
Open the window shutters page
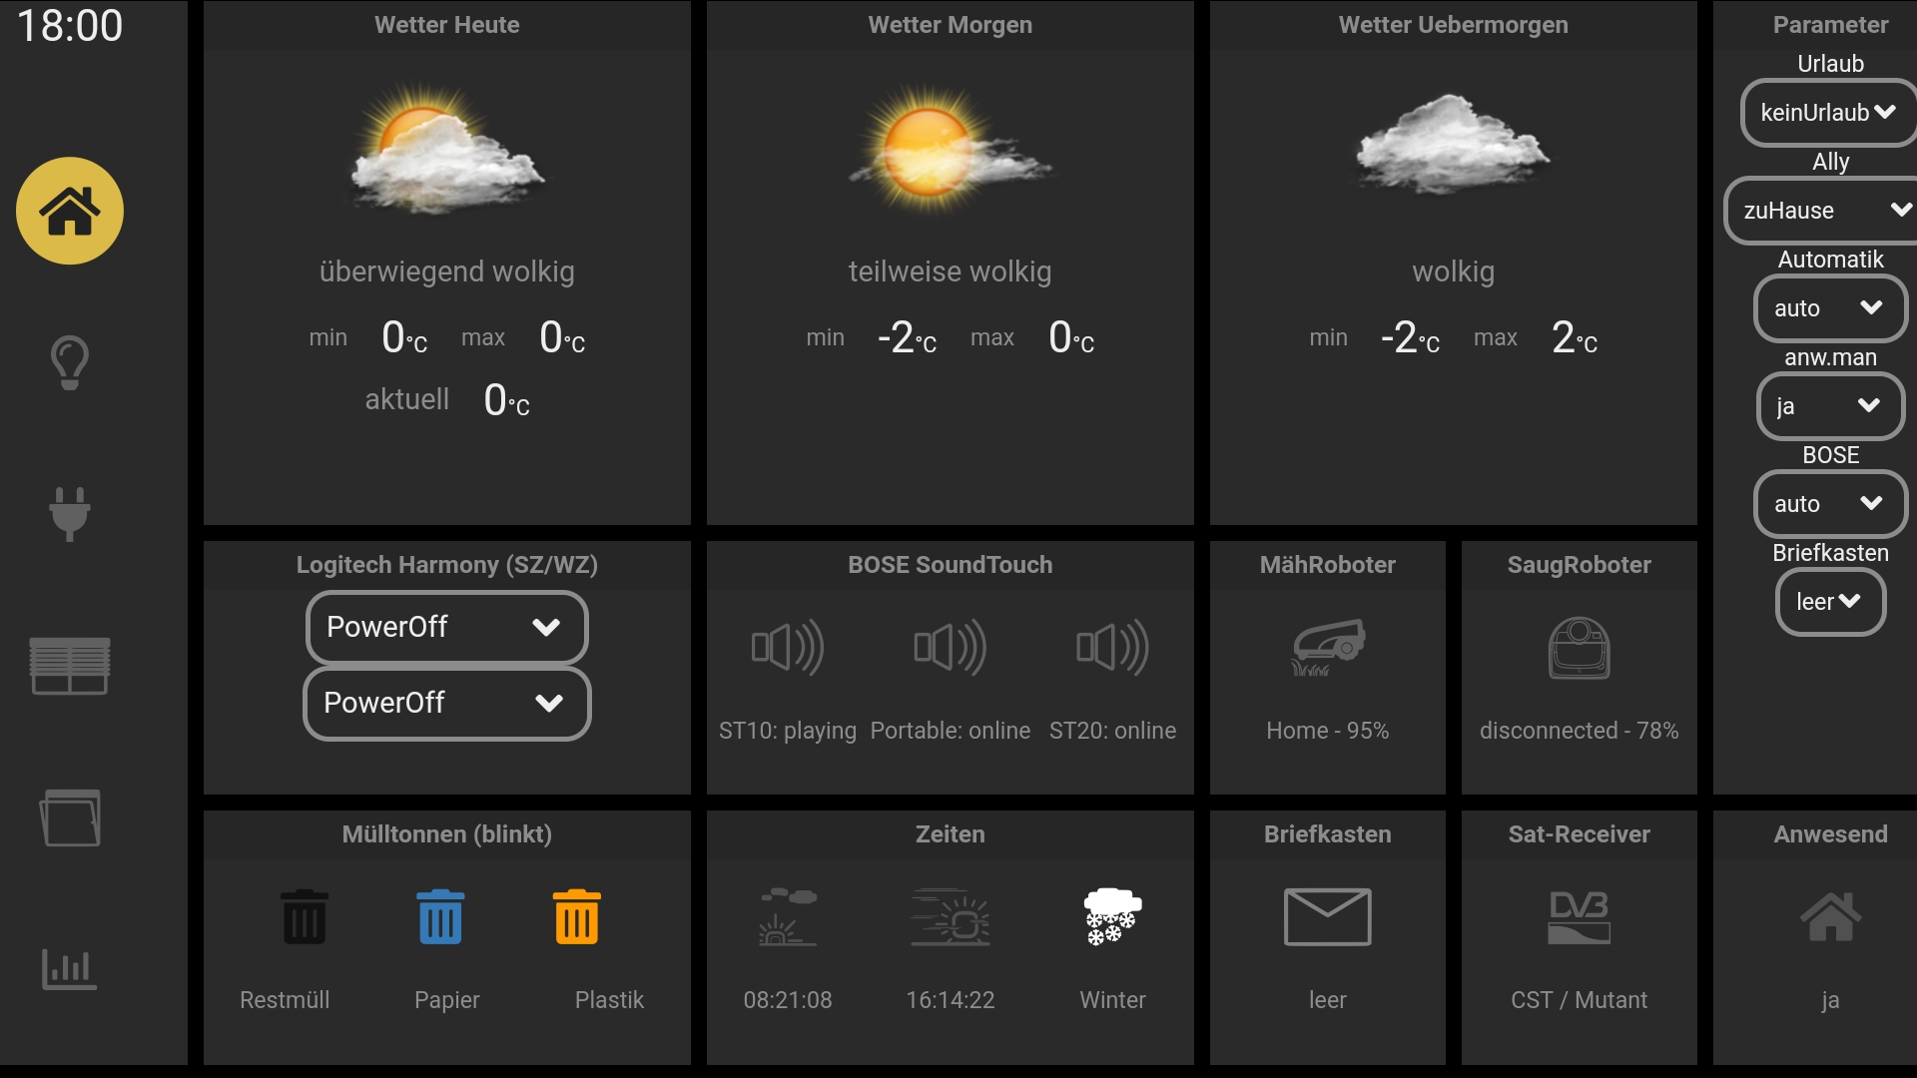point(70,666)
